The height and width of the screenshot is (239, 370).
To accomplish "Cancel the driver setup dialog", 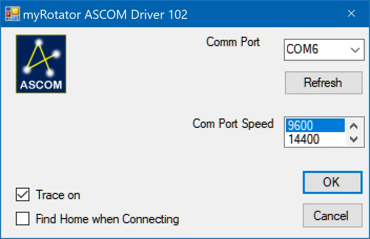I will point(332,215).
